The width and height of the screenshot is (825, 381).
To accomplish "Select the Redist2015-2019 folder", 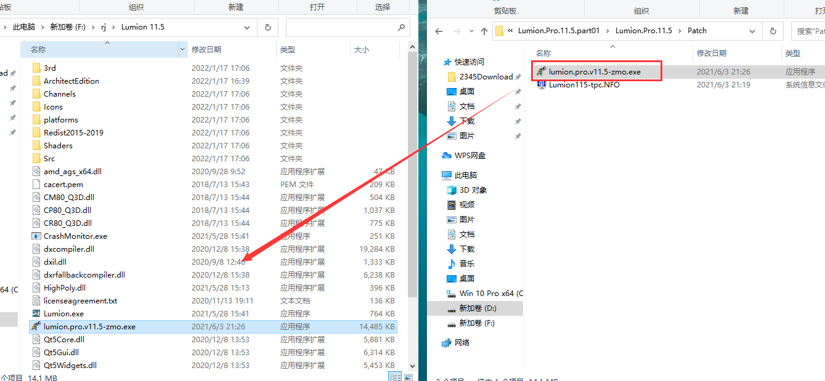I will (73, 132).
